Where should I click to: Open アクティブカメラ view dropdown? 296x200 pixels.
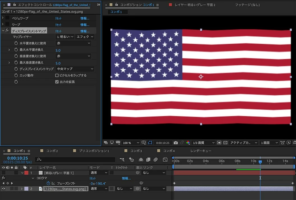coord(244,143)
